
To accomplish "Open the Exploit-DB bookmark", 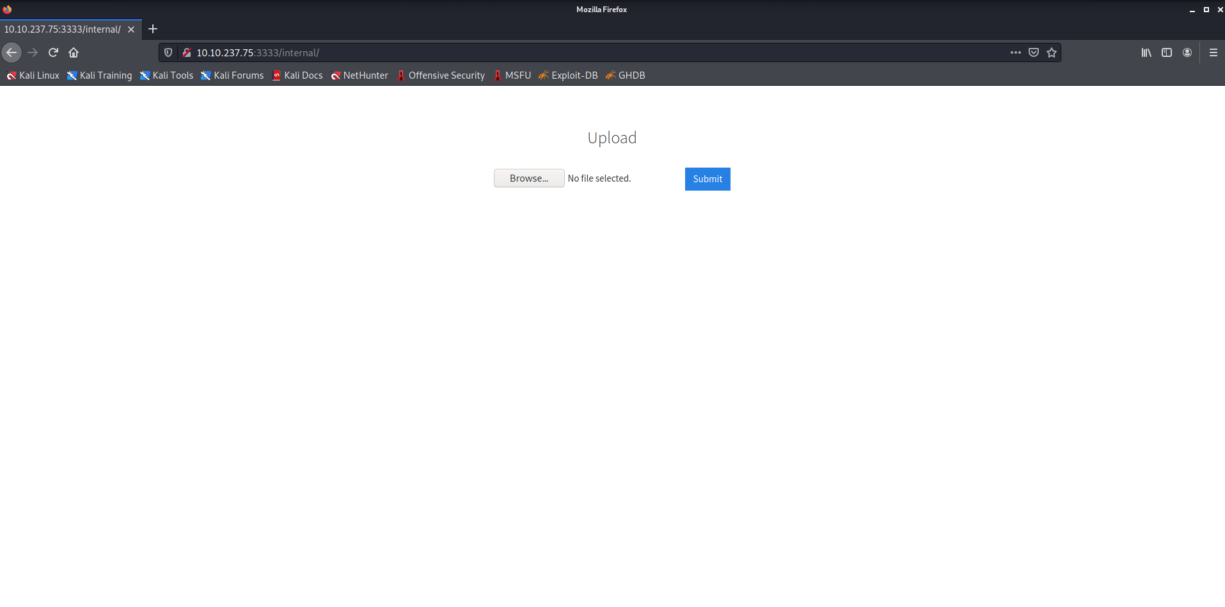I will pyautogui.click(x=568, y=75).
